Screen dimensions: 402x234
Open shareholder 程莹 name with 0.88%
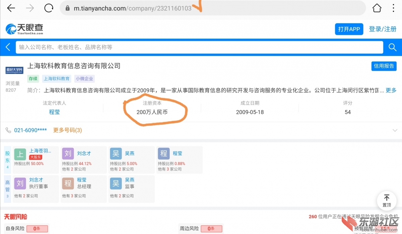(x=178, y=154)
